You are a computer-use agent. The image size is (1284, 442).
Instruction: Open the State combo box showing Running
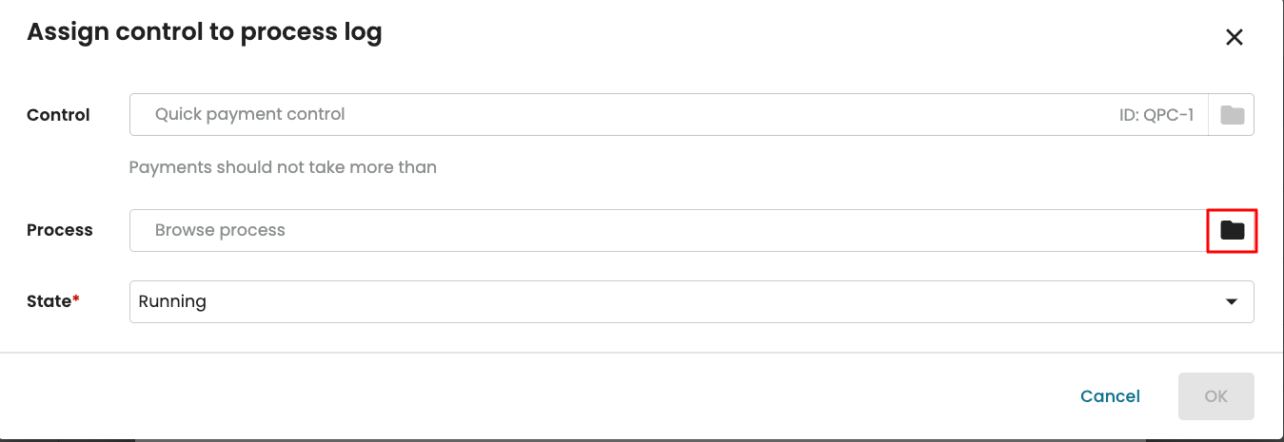pyautogui.click(x=666, y=301)
